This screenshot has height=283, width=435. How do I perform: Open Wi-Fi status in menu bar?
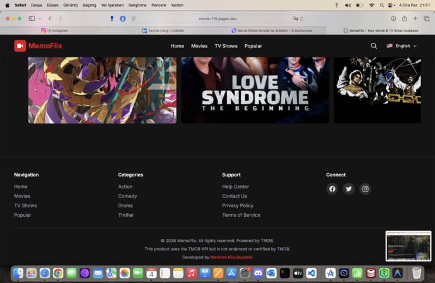371,5
